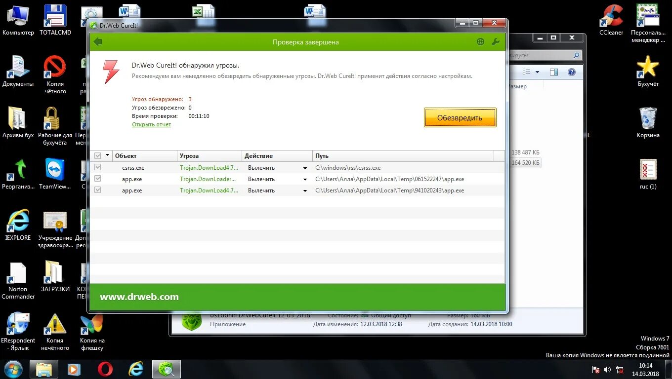
Task: Select the path C:\windows\rss\csrss.exe
Action: [348, 168]
